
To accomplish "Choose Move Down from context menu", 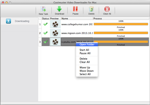I will pos(86,71).
